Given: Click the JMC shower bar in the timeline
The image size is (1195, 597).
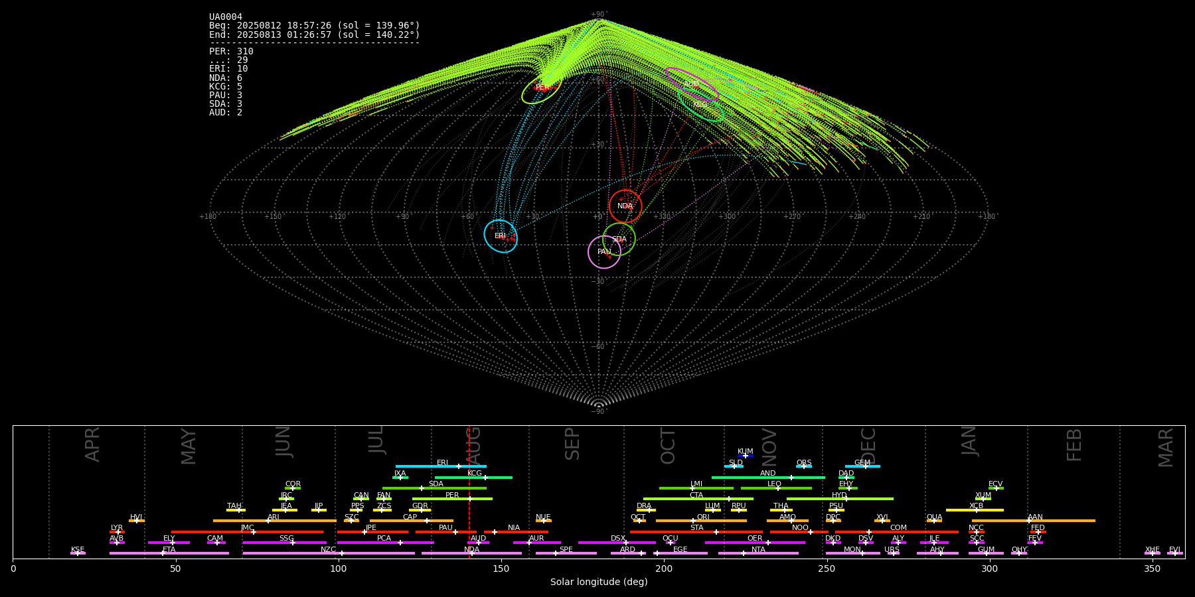Looking at the screenshot, I should pyautogui.click(x=248, y=531).
